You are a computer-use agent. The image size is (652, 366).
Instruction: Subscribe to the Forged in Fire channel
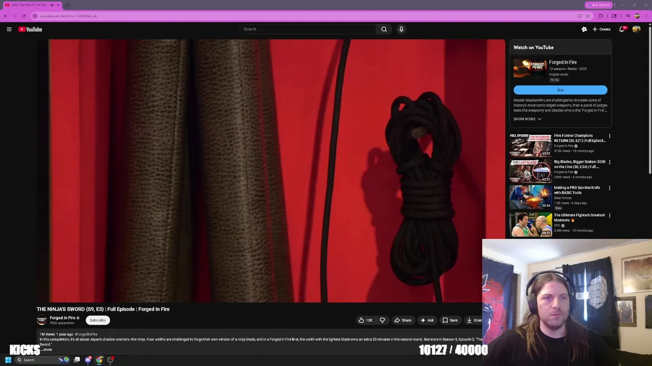[98, 320]
